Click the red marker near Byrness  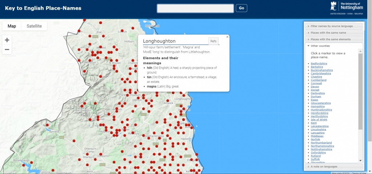point(48,125)
